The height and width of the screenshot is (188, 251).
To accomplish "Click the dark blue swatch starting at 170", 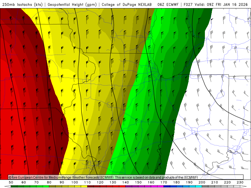I will tap(167, 186).
